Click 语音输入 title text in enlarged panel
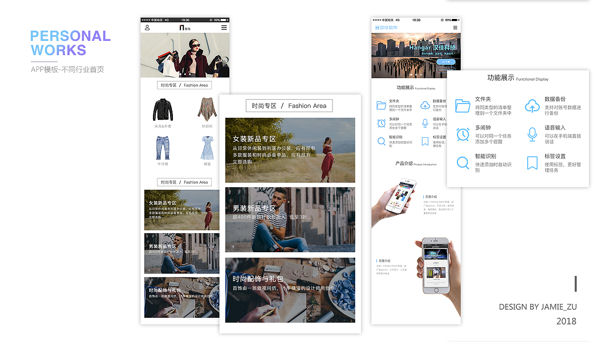Screen dimensions: 608x342 555,128
